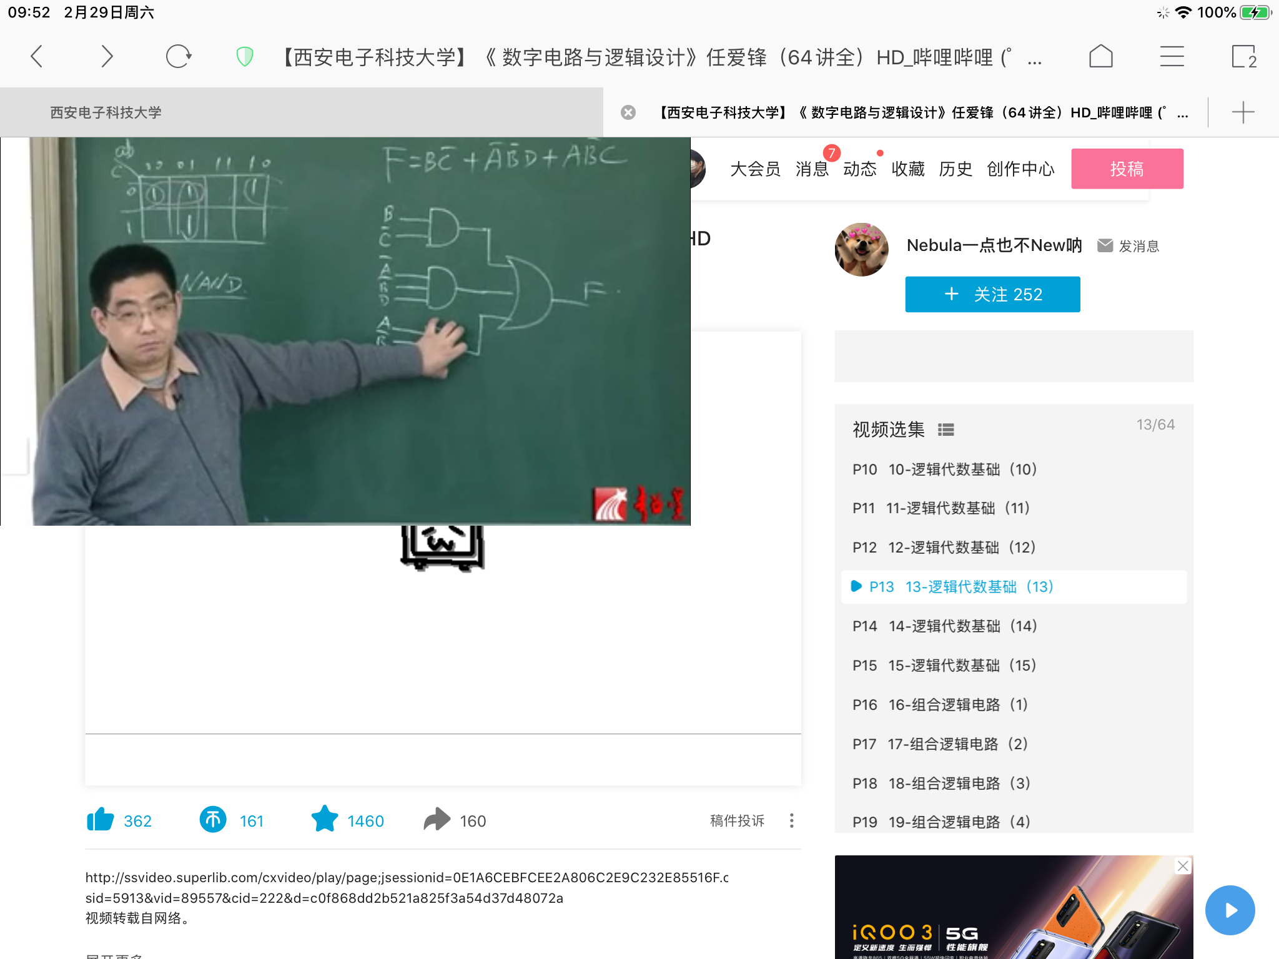Share the video with arrow icon
Viewport: 1279px width, 959px height.
[437, 820]
